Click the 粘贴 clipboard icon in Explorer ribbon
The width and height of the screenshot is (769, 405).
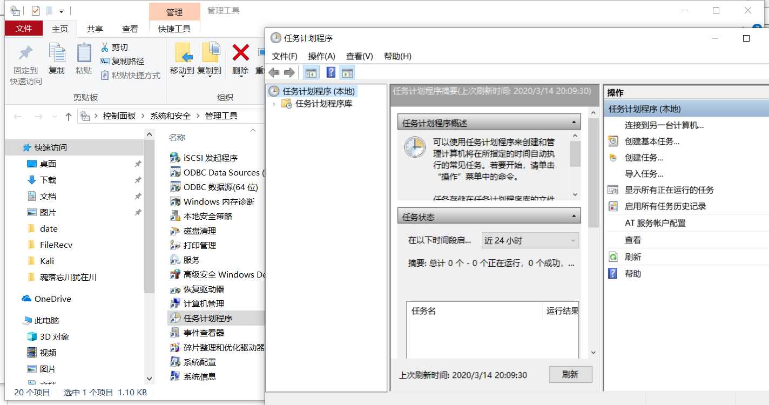point(84,53)
